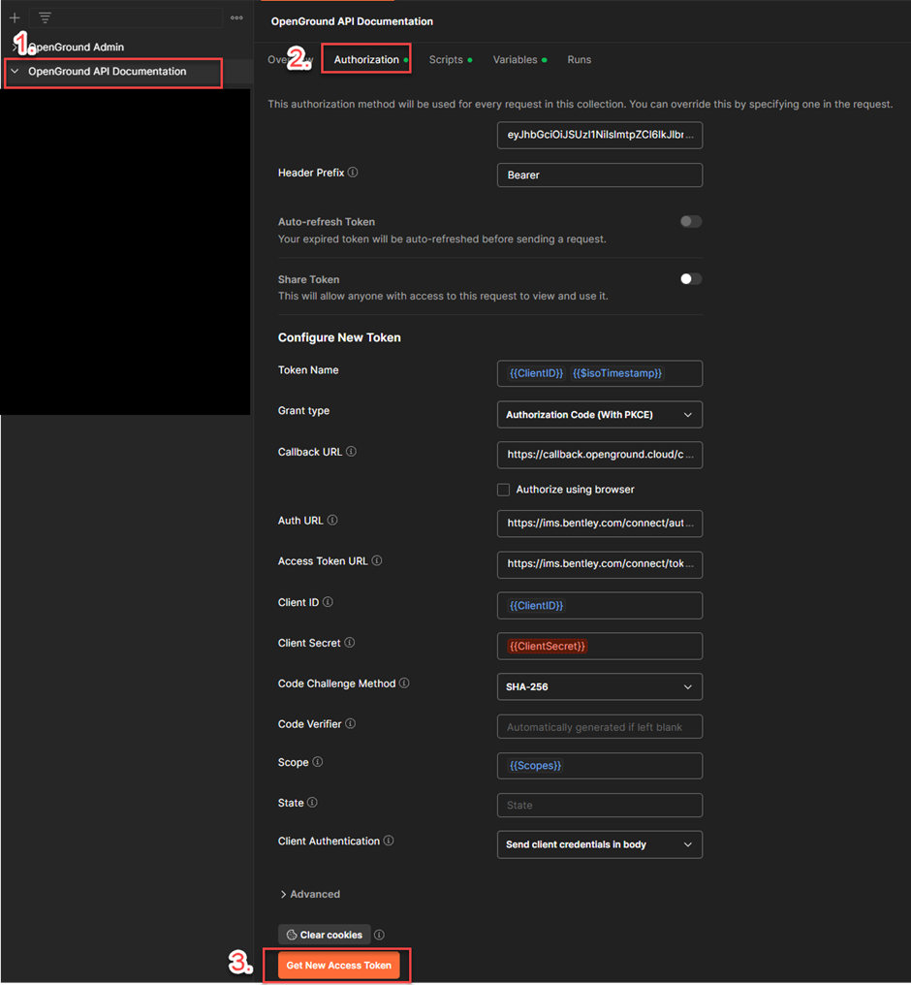This screenshot has width=911, height=985.
Task: Toggle the Share Token switch
Action: click(x=691, y=279)
